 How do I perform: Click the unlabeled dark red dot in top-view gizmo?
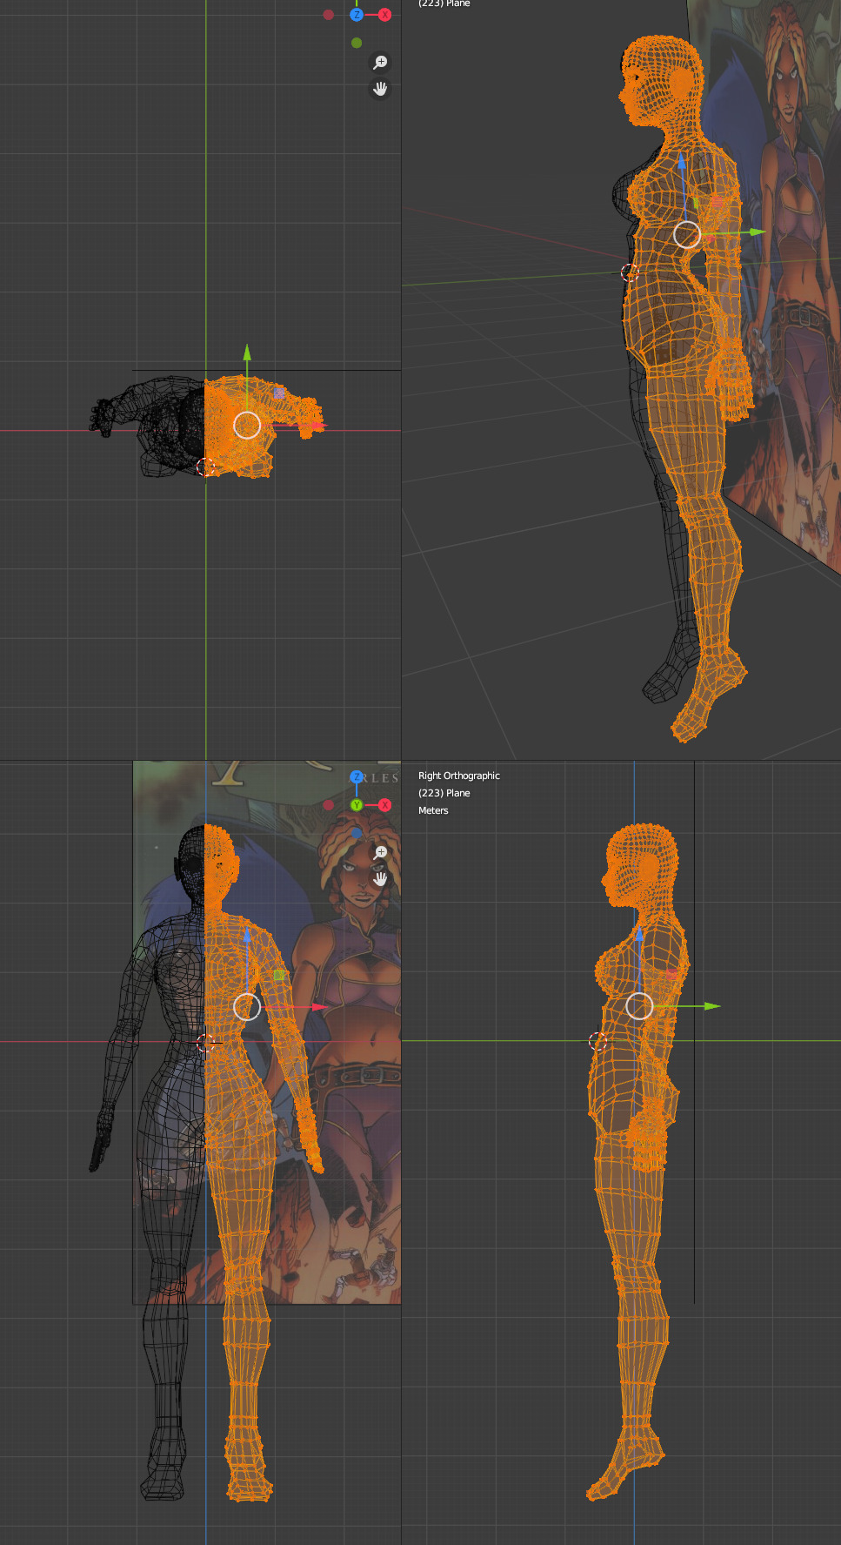tap(329, 15)
